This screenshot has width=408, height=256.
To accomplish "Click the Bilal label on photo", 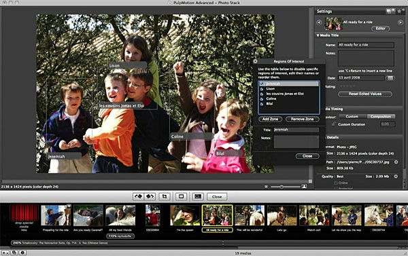I will click(228, 153).
